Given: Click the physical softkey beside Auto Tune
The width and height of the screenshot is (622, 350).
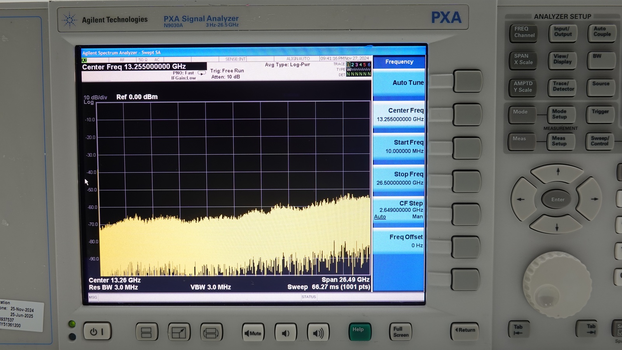Looking at the screenshot, I should coord(468,81).
